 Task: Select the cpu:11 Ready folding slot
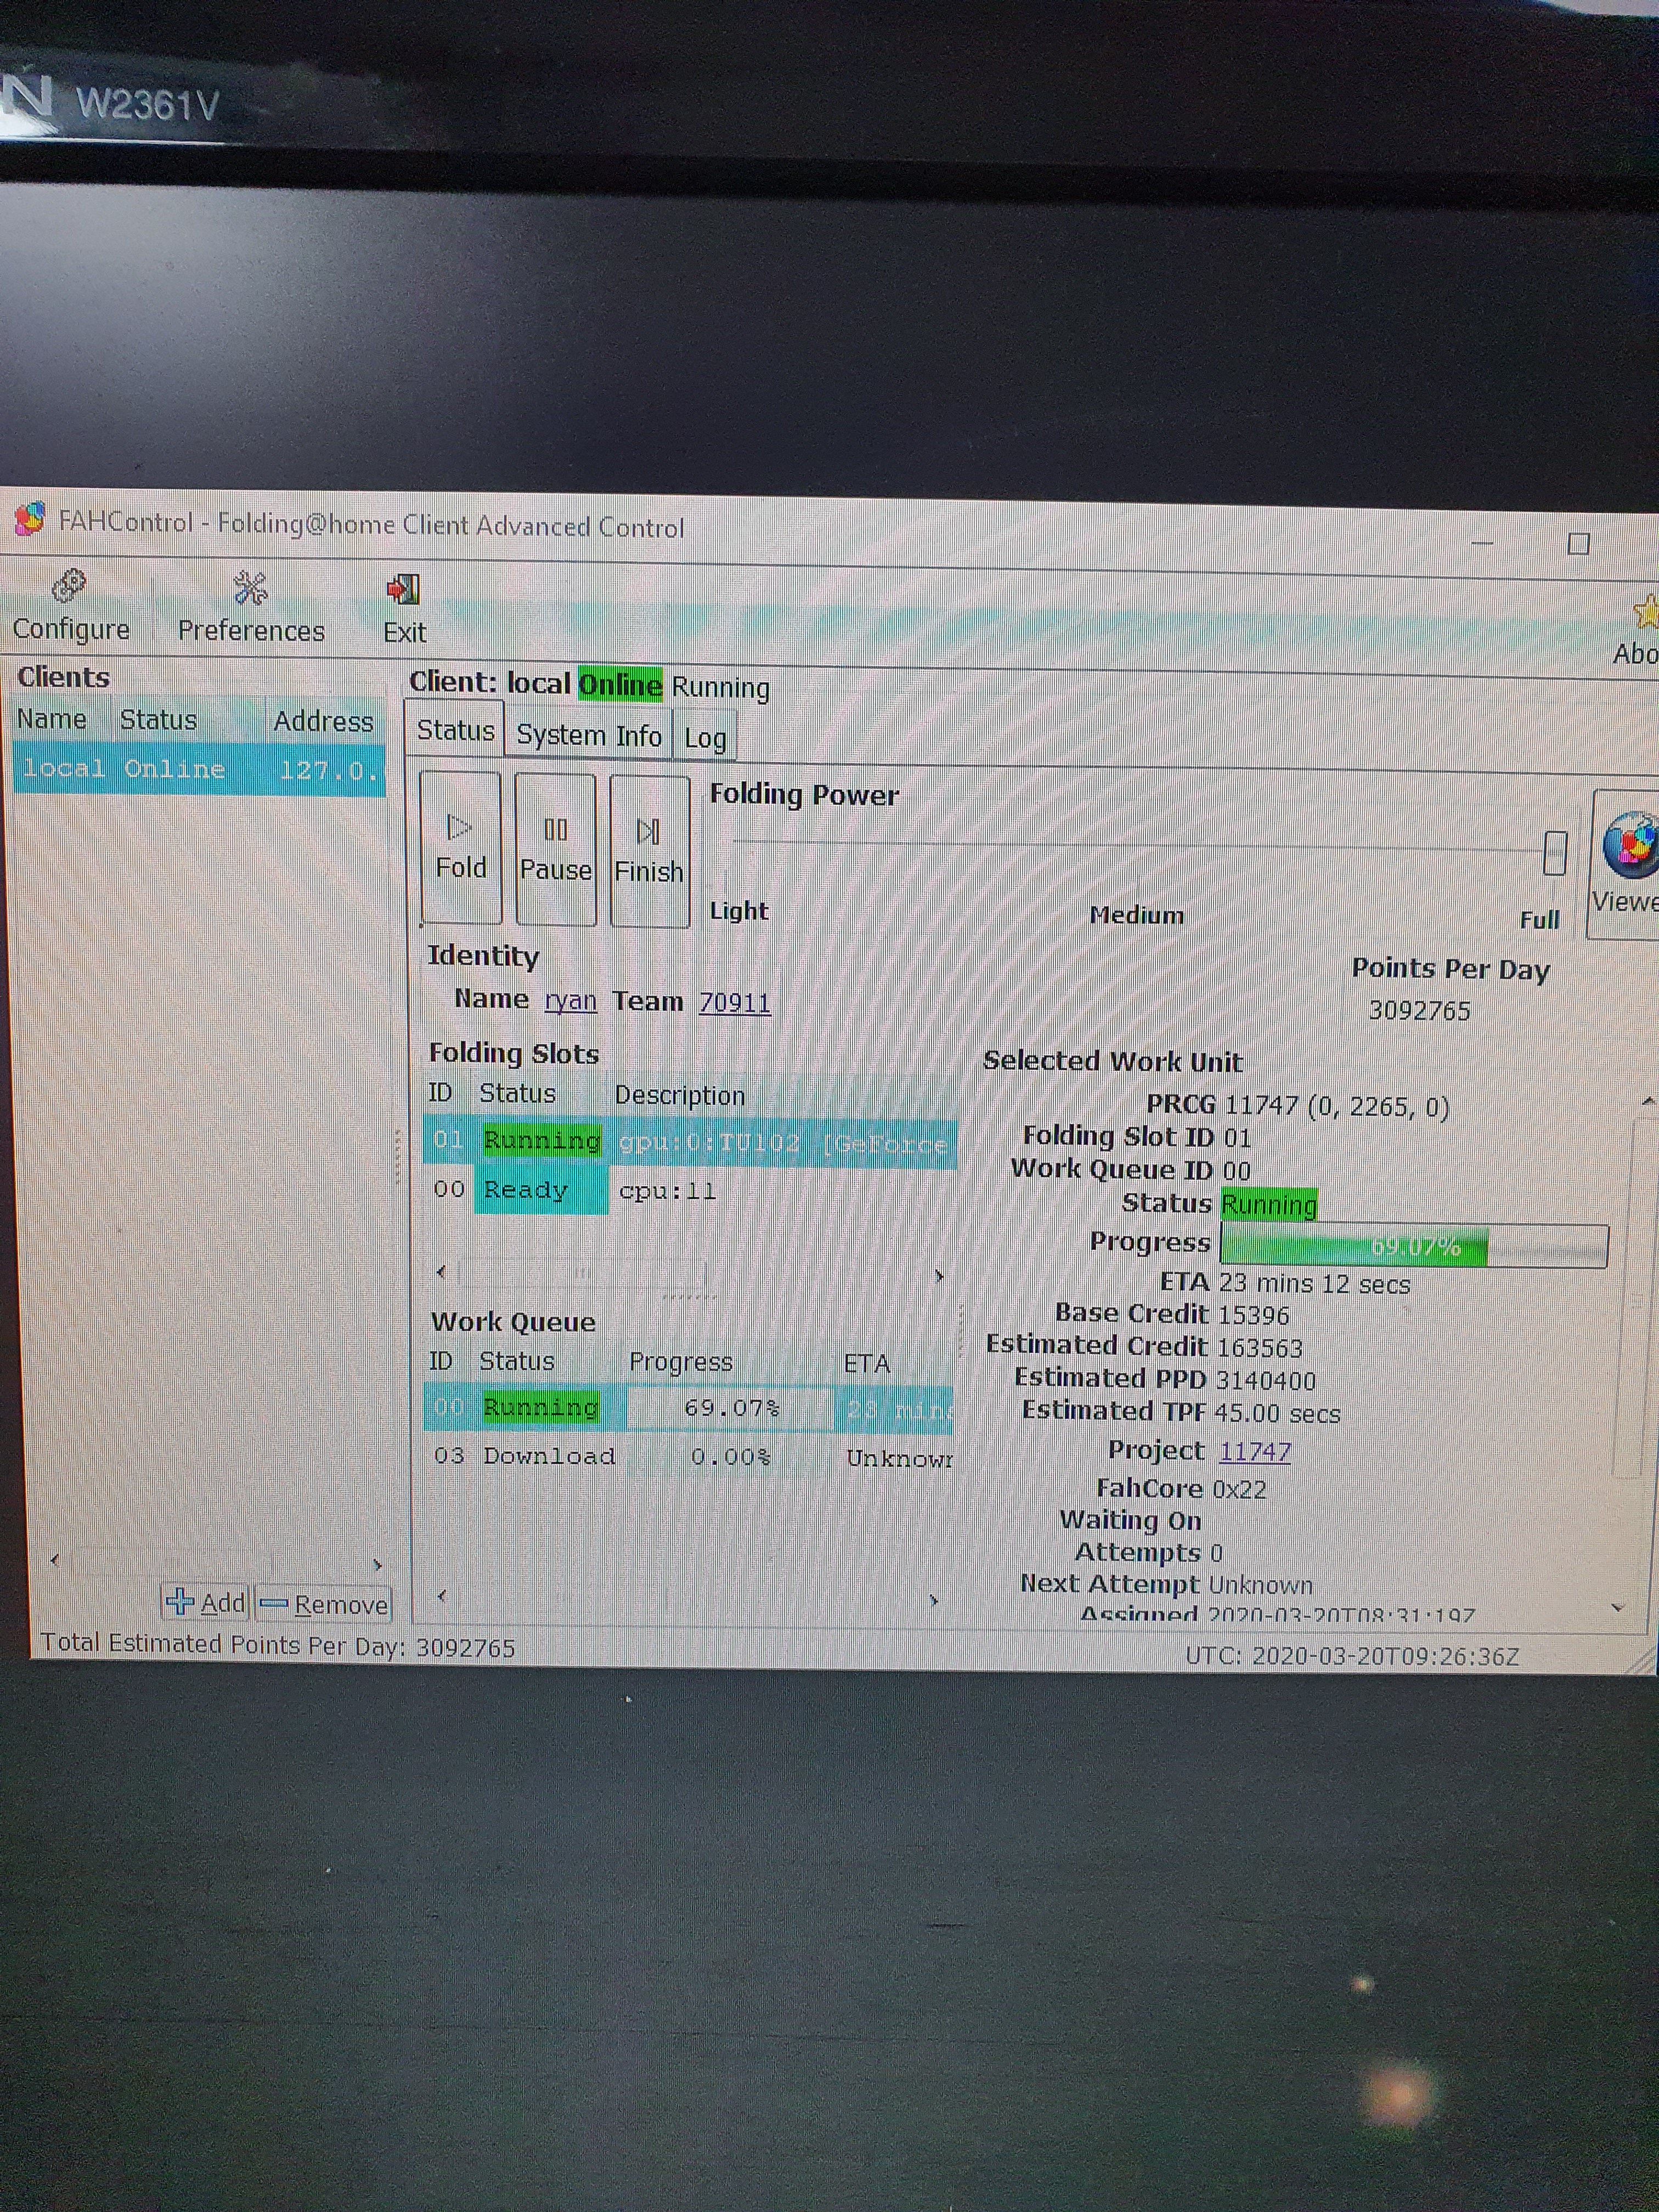point(667,1190)
